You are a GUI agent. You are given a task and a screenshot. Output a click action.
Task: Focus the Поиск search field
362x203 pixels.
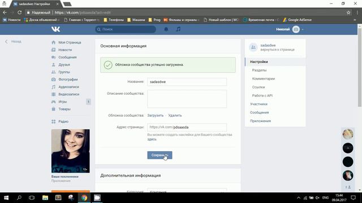click(x=126, y=29)
